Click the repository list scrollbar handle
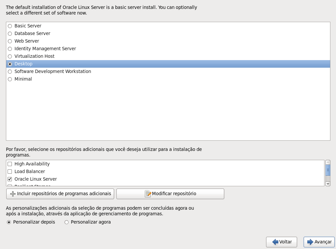 (x=328, y=170)
